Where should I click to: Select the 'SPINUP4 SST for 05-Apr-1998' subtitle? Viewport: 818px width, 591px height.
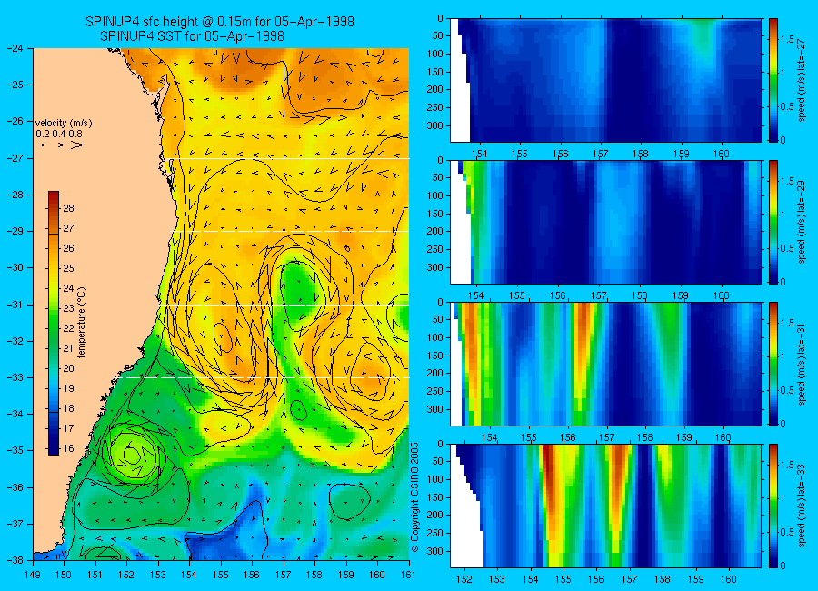[192, 36]
